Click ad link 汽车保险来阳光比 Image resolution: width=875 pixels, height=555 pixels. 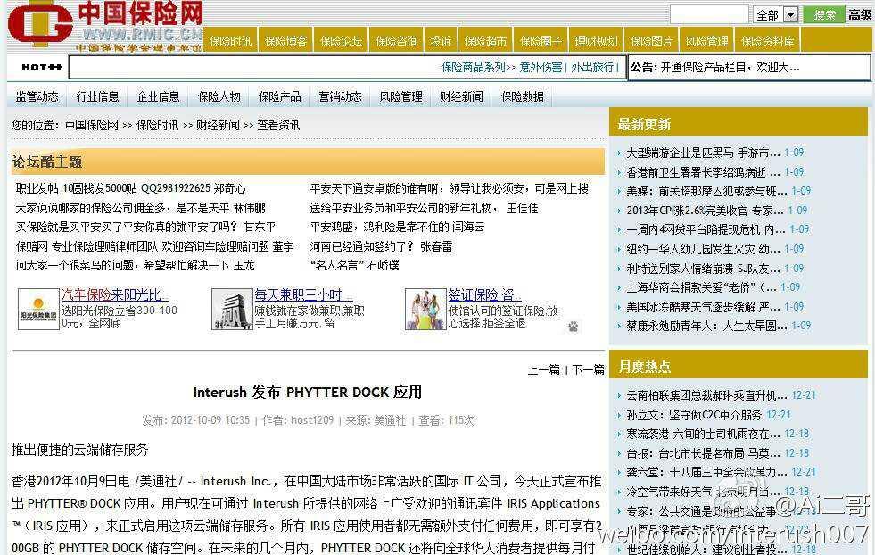coord(114,294)
